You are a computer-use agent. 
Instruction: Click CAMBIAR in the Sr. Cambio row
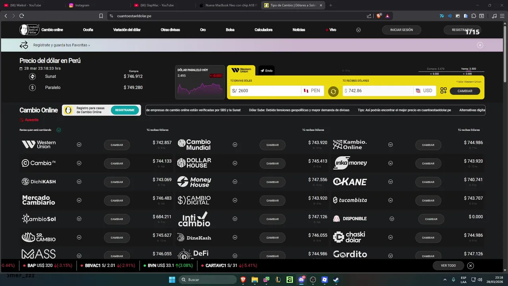pyautogui.click(x=117, y=238)
